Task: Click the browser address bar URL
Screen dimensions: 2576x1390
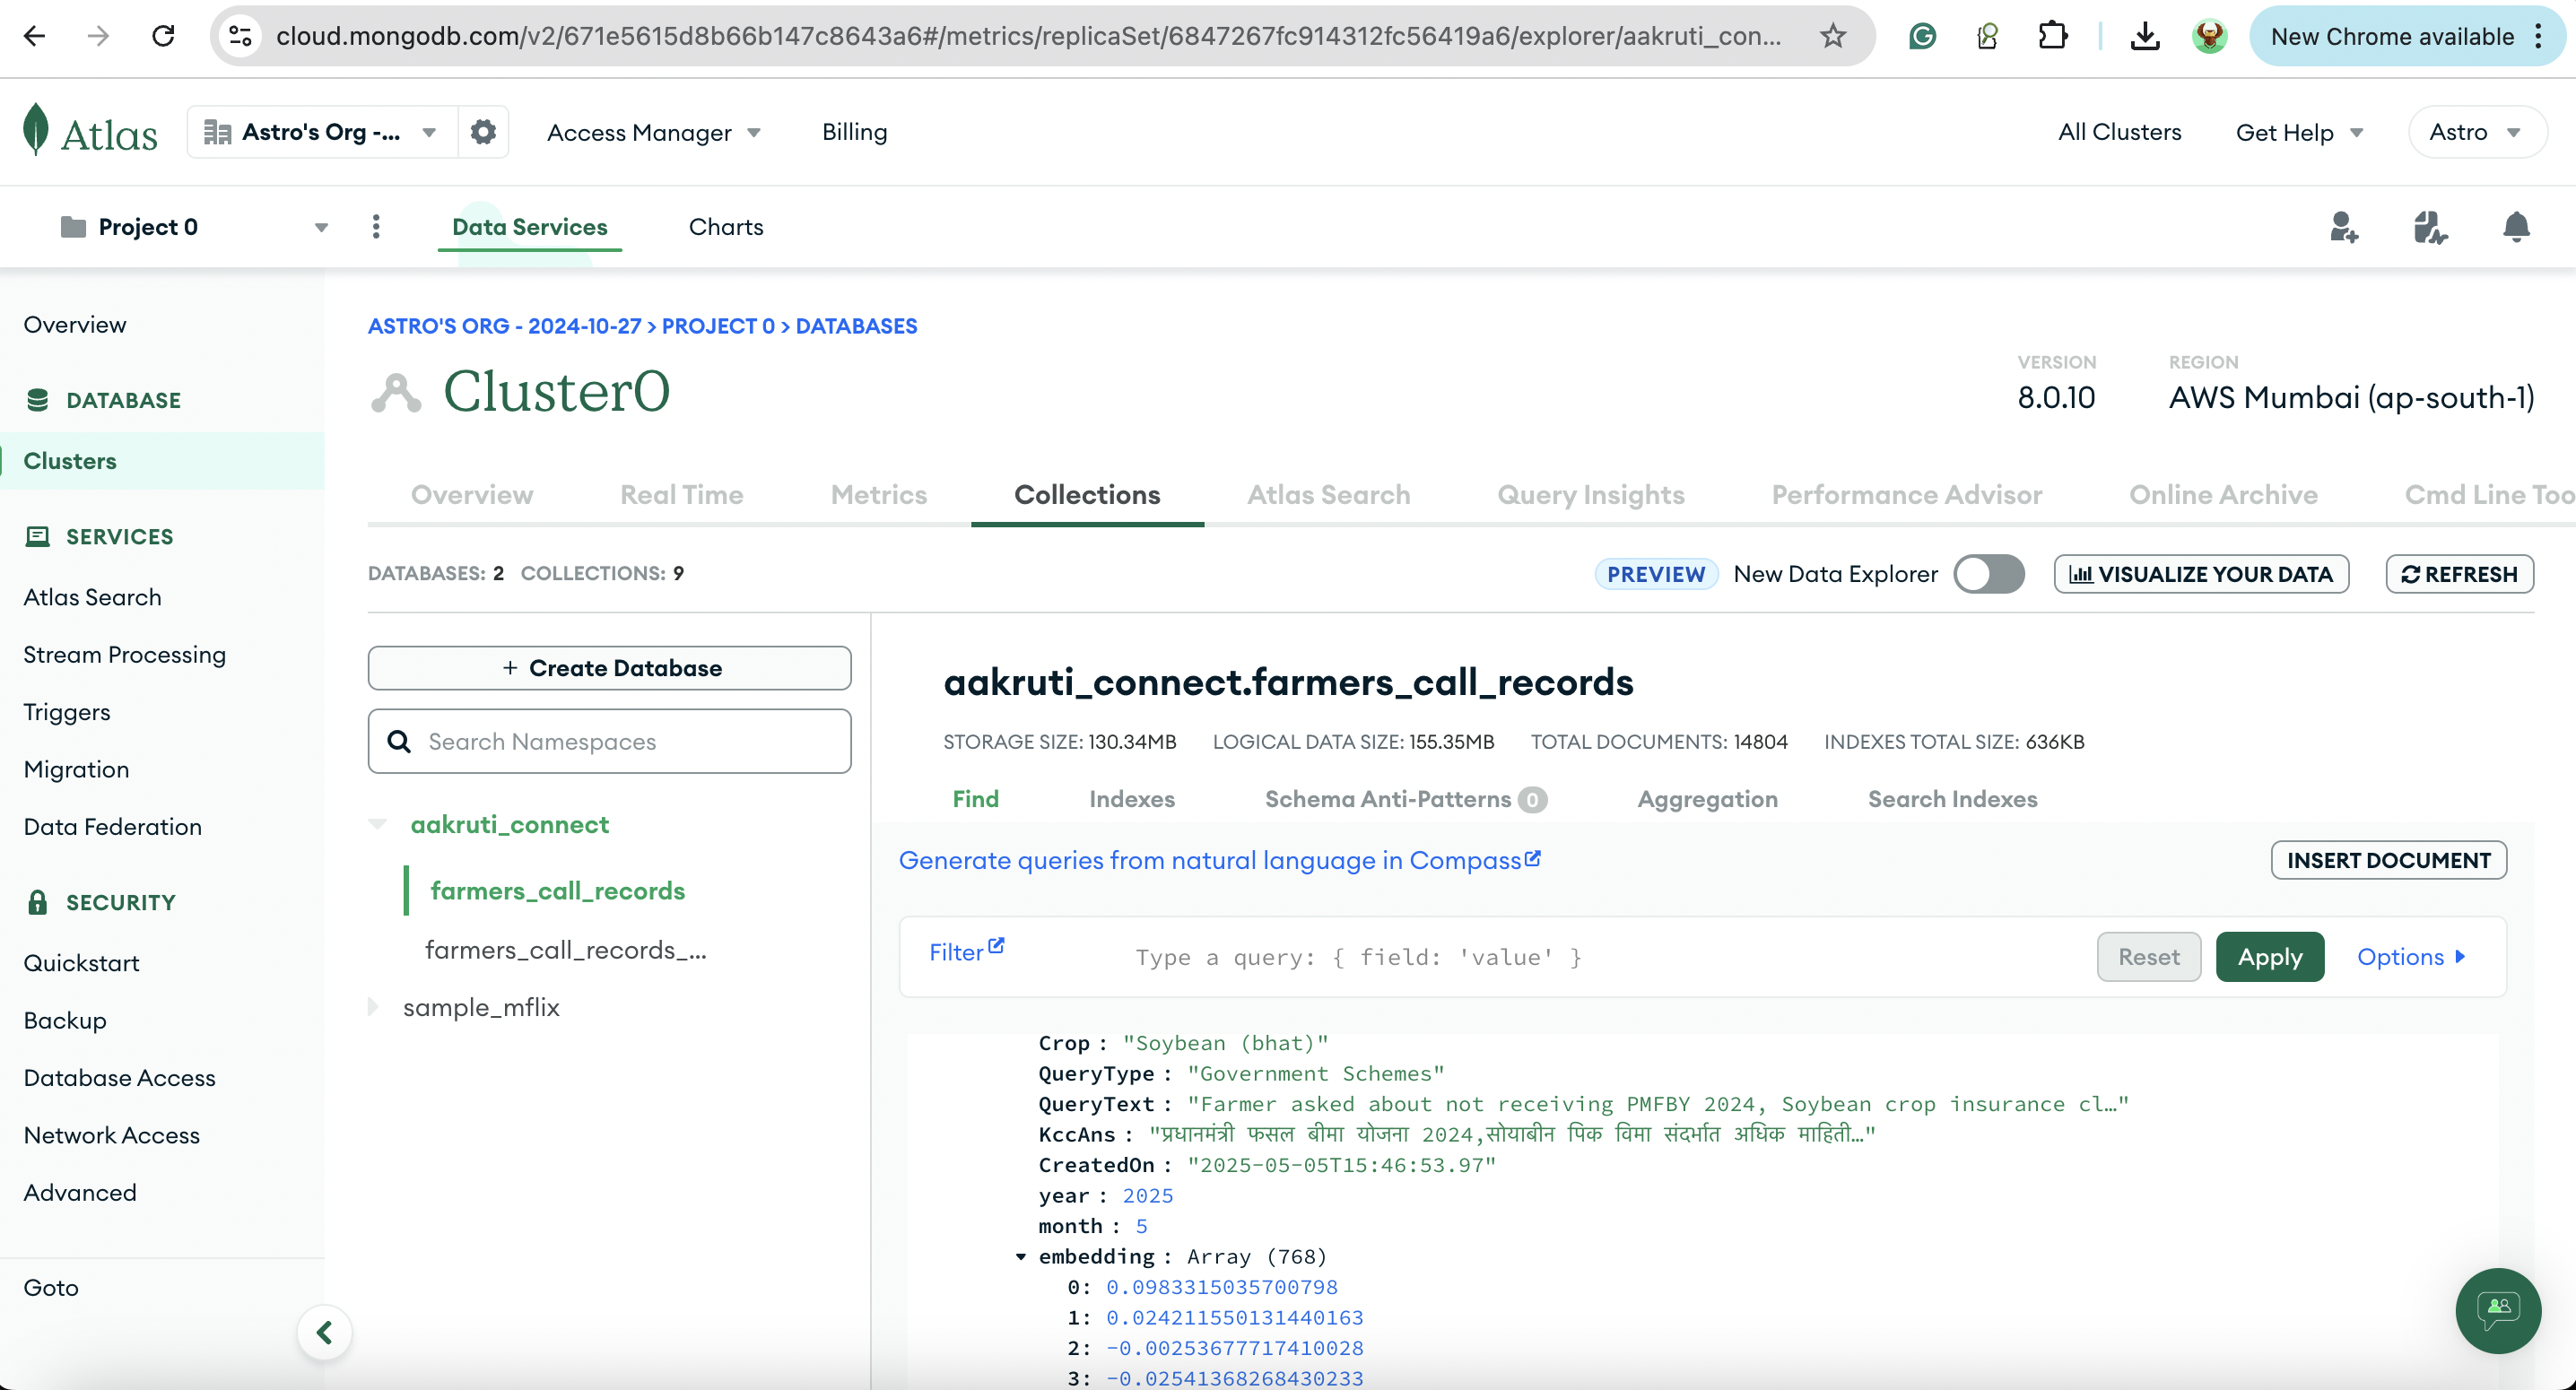Action: pyautogui.click(x=1028, y=37)
